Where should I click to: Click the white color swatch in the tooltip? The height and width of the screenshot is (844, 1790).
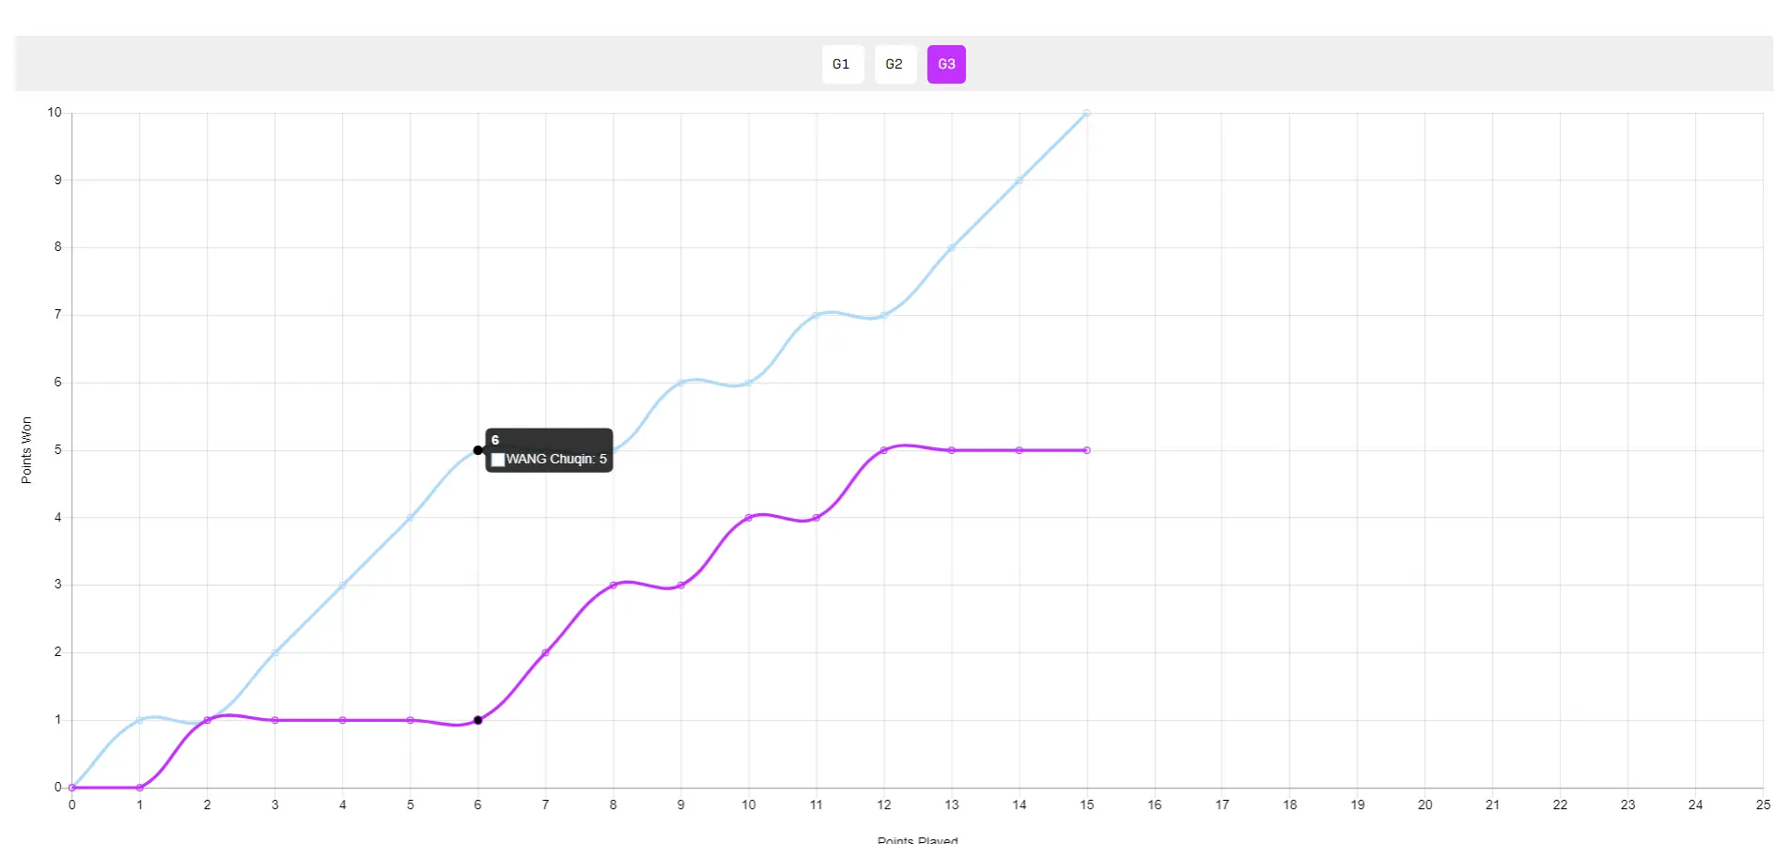[x=498, y=460]
